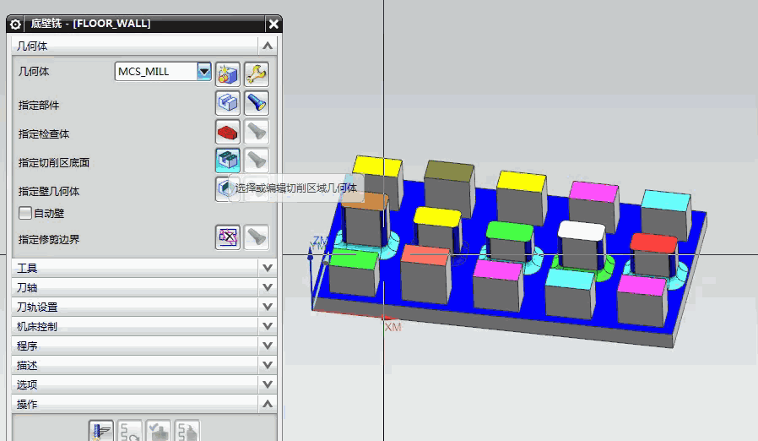Click the verify tool path icon
The height and width of the screenshot is (441, 758).
coord(159,431)
